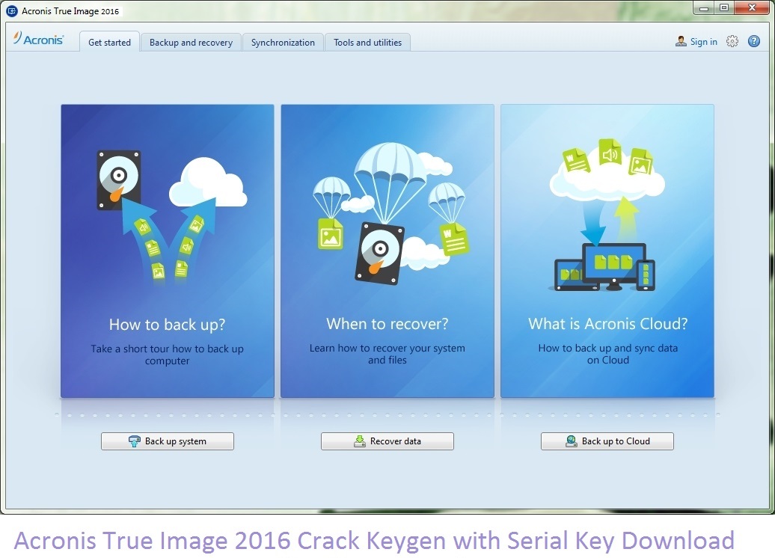
Task: Close the Acronis True Image window
Action: (752, 8)
